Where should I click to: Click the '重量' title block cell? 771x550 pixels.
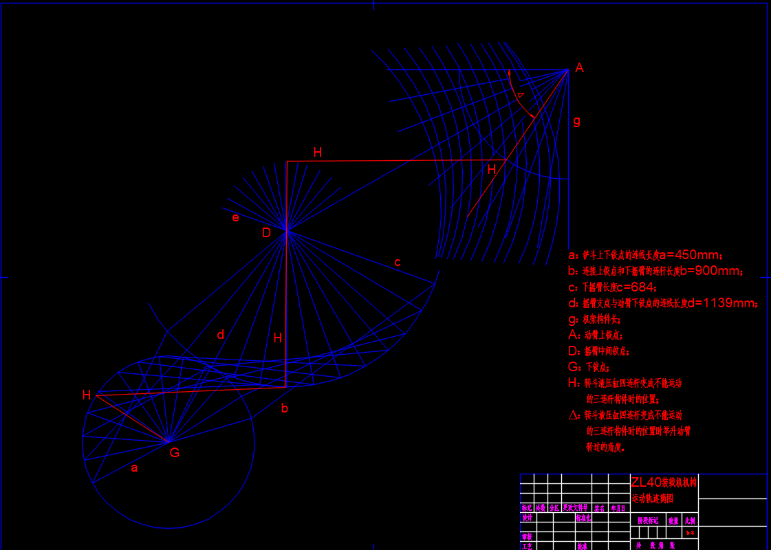[673, 520]
